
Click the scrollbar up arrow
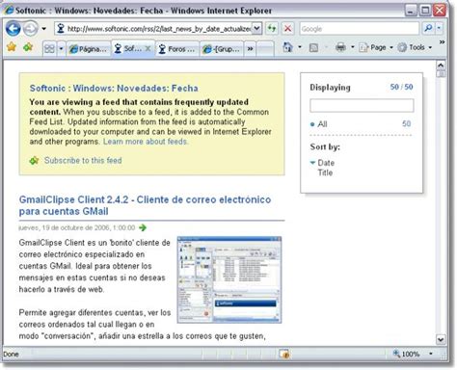[x=441, y=66]
